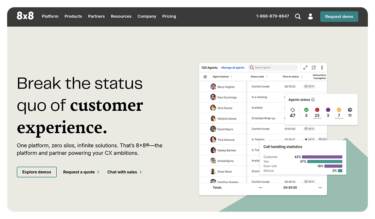Open the Platform menu

[x=50, y=16]
